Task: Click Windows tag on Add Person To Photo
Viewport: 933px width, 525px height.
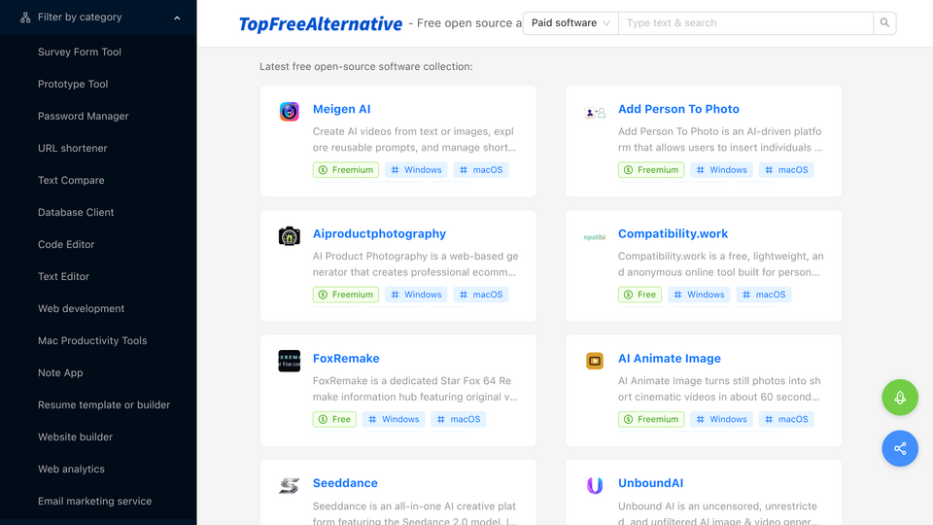Action: pos(721,169)
